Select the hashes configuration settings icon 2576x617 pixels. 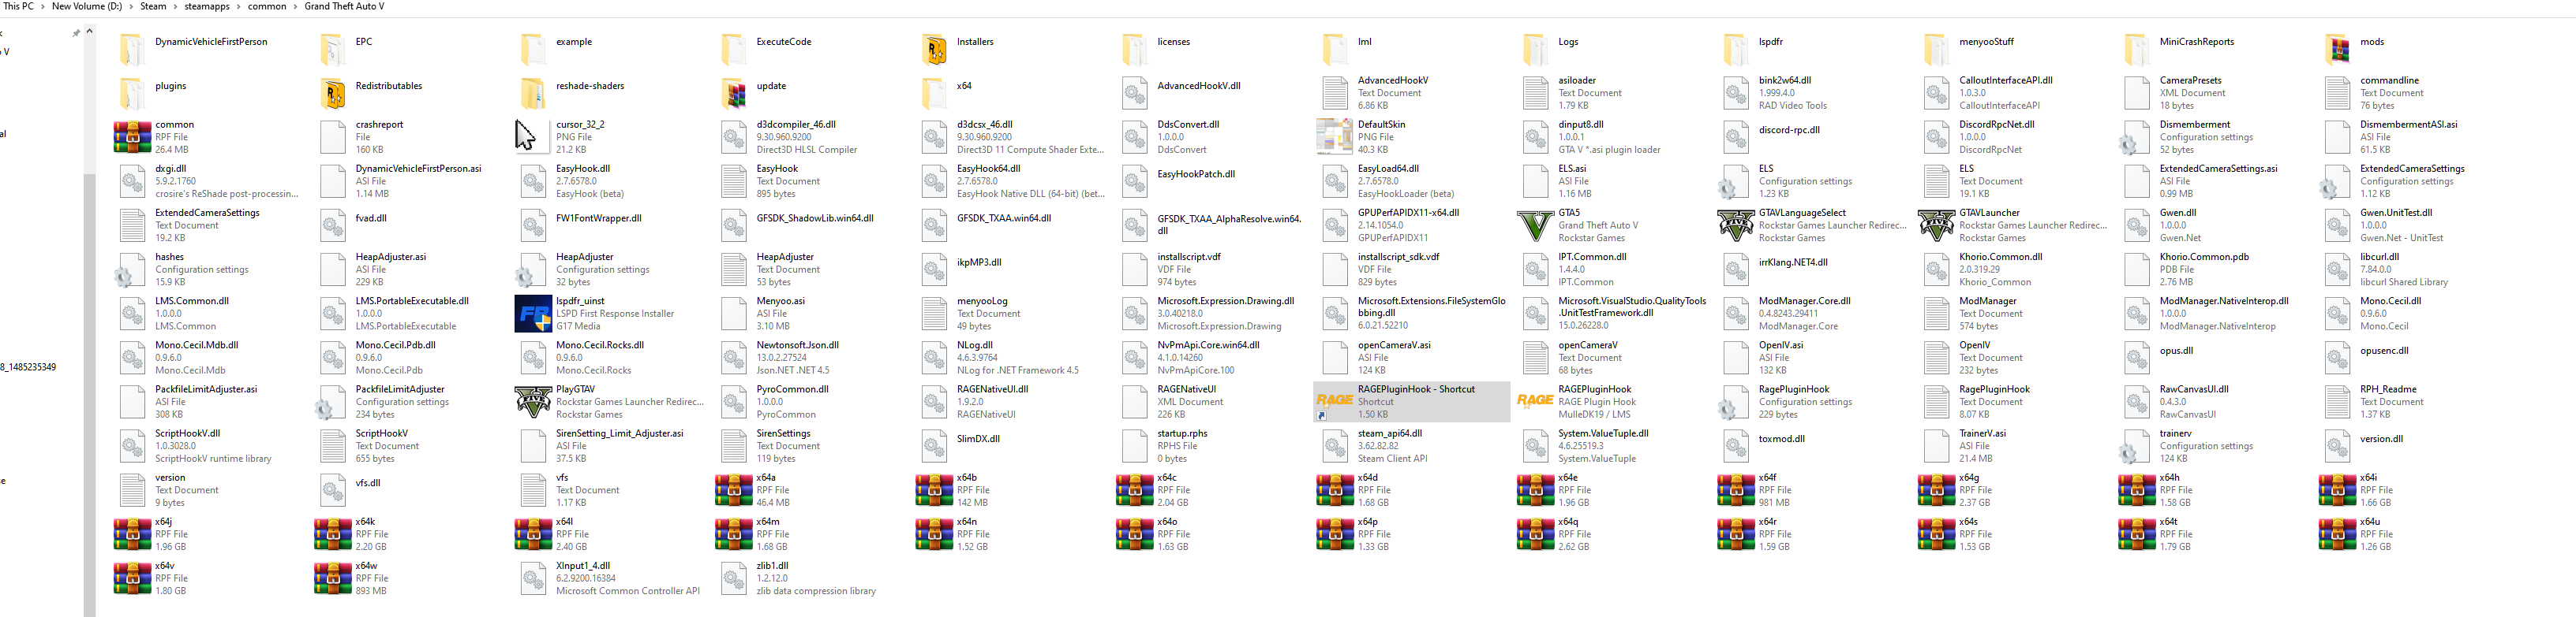pyautogui.click(x=130, y=269)
